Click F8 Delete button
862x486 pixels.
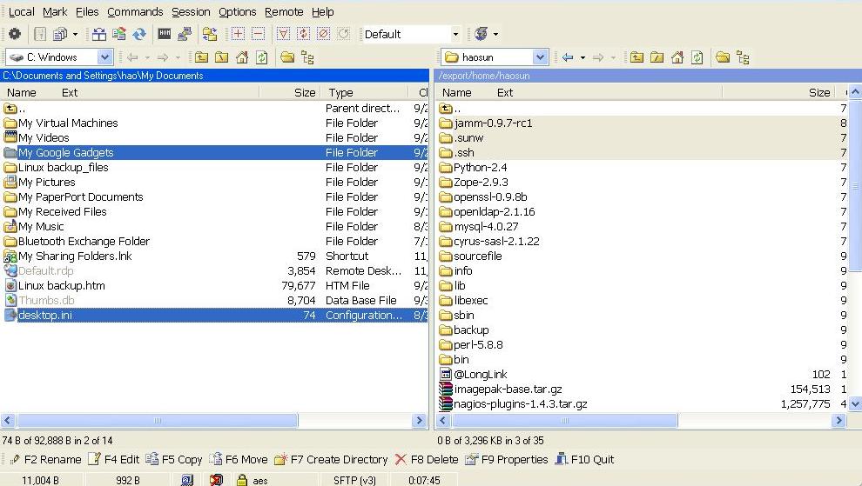click(426, 459)
